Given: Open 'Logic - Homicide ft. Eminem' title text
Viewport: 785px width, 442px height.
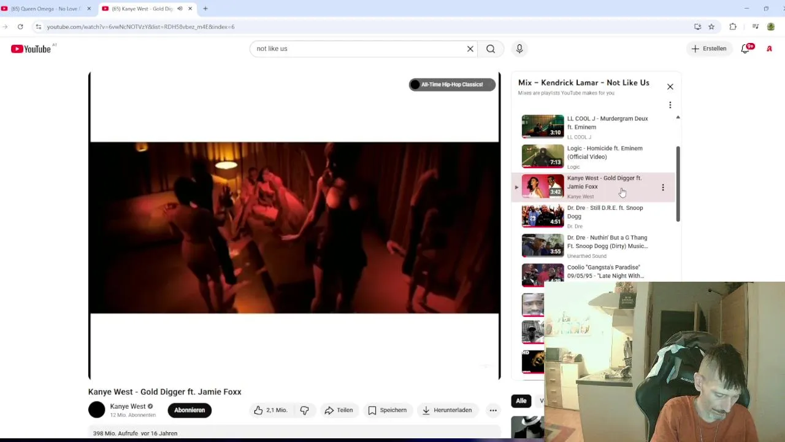Looking at the screenshot, I should (605, 152).
